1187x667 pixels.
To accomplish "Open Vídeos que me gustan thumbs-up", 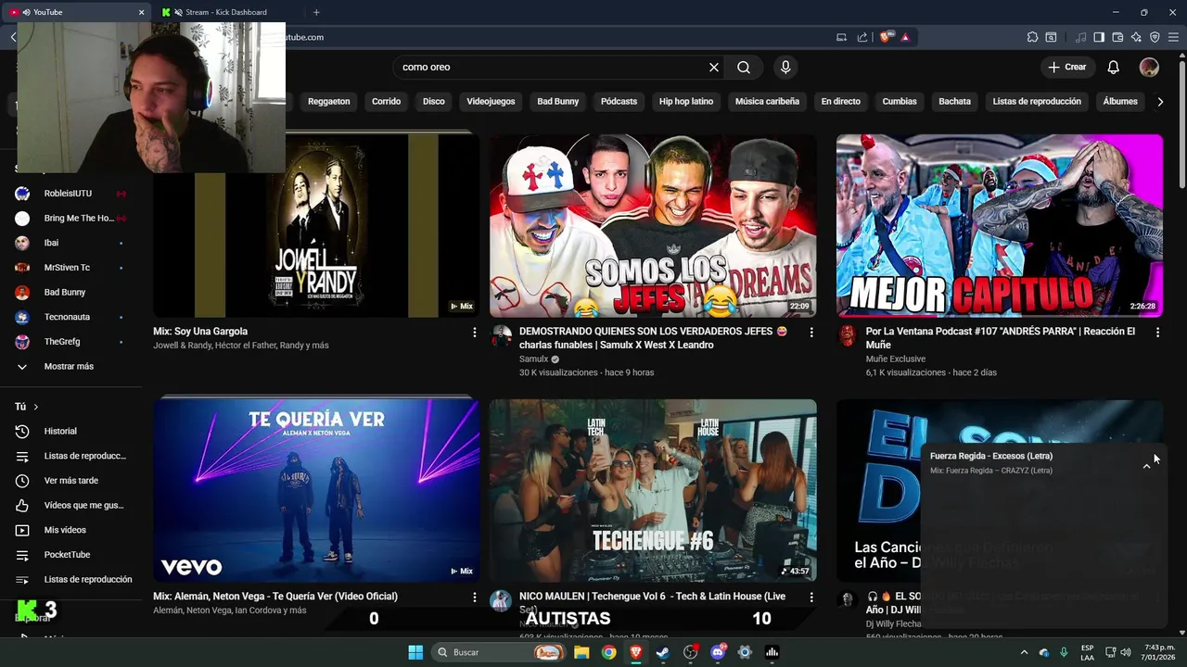I will click(22, 506).
